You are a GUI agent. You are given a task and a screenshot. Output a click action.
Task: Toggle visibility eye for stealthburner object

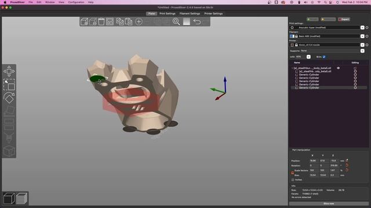click(x=339, y=68)
